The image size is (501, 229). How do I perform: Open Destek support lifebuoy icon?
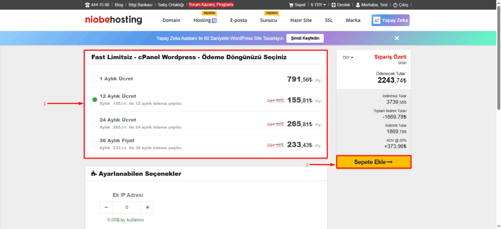[333, 5]
